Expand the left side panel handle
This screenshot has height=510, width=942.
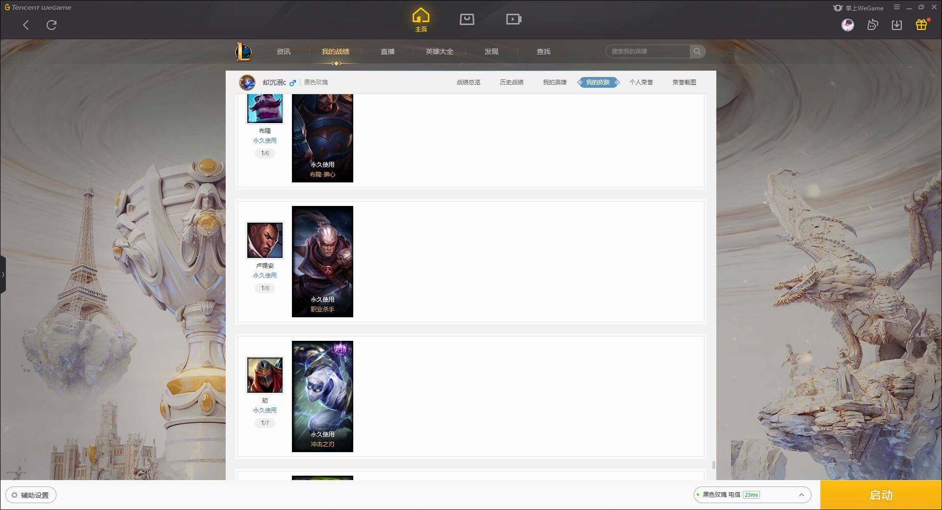[x=3, y=275]
